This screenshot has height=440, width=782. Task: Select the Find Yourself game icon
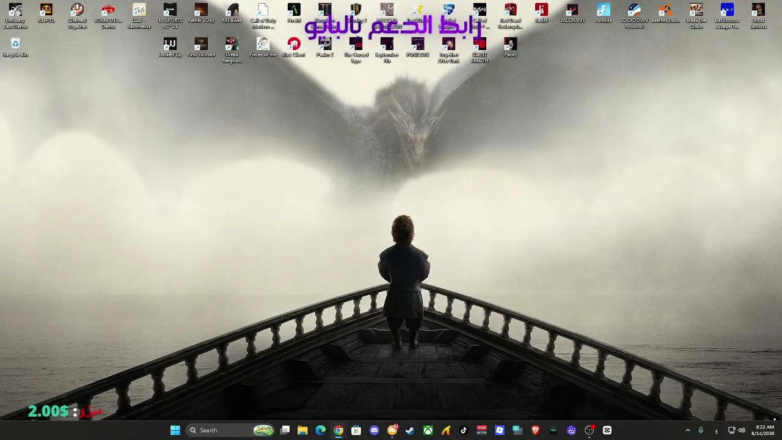[x=201, y=48]
